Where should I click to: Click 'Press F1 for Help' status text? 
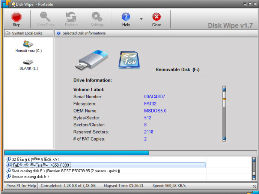[x=21, y=186]
